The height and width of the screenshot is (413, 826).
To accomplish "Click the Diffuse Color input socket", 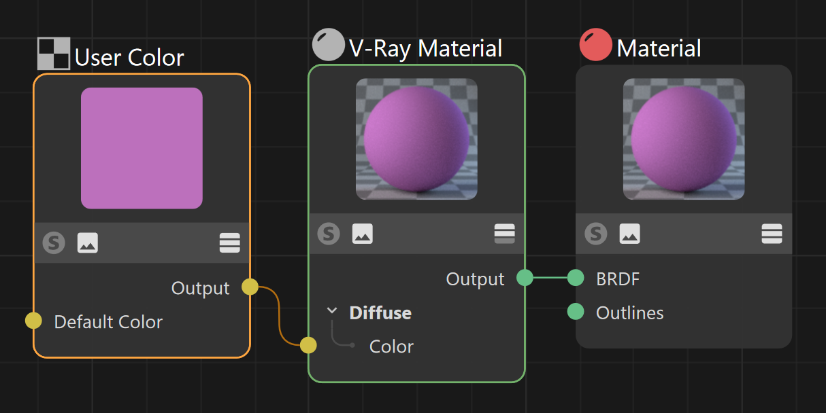I will tap(308, 346).
